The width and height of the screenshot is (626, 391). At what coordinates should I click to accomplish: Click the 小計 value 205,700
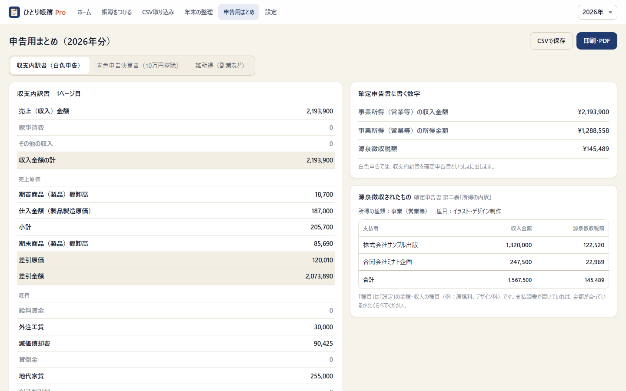point(322,227)
